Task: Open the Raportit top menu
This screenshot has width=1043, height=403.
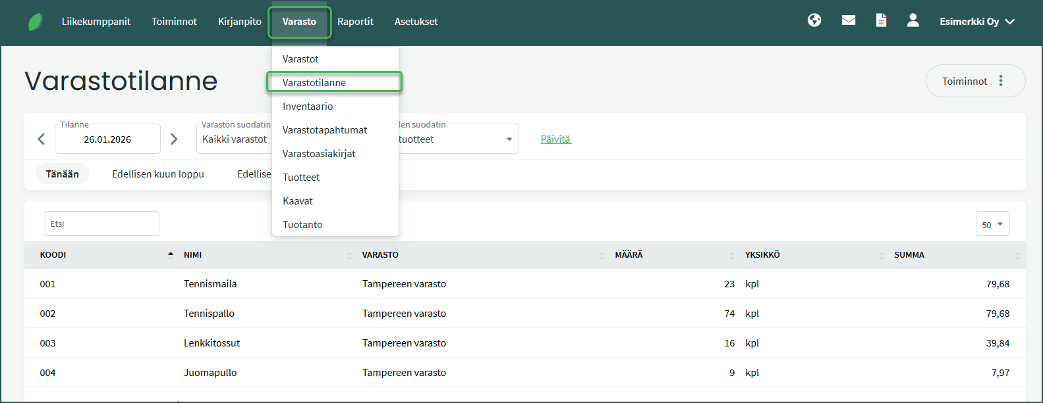Action: (x=355, y=22)
